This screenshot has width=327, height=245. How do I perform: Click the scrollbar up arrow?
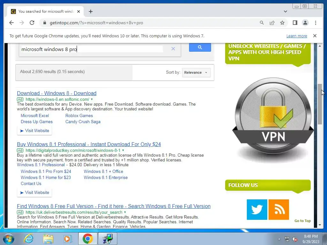pyautogui.click(x=320, y=46)
